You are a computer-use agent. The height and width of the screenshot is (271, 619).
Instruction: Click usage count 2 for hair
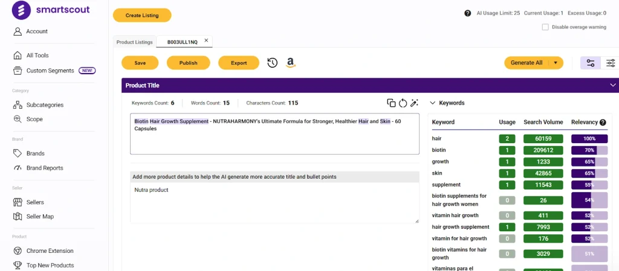point(507,139)
